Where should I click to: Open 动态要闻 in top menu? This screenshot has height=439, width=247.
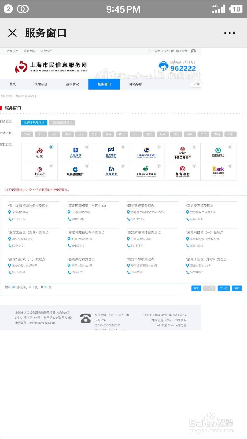pos(29,51)
